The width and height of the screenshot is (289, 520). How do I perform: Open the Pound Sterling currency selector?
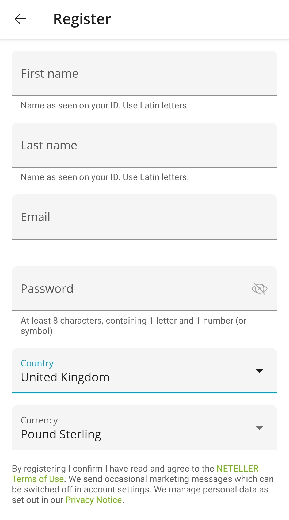point(144,428)
